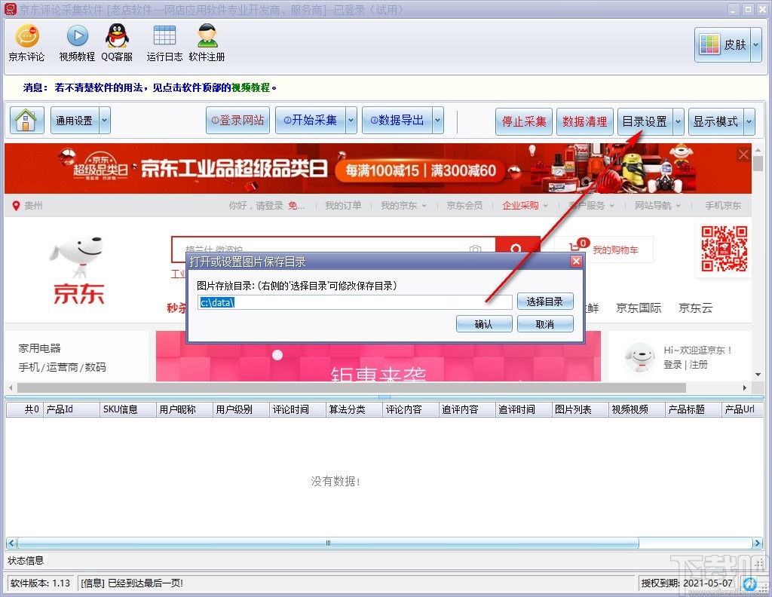Contact QQ客服 penguin icon
The height and width of the screenshot is (597, 772).
[x=117, y=43]
